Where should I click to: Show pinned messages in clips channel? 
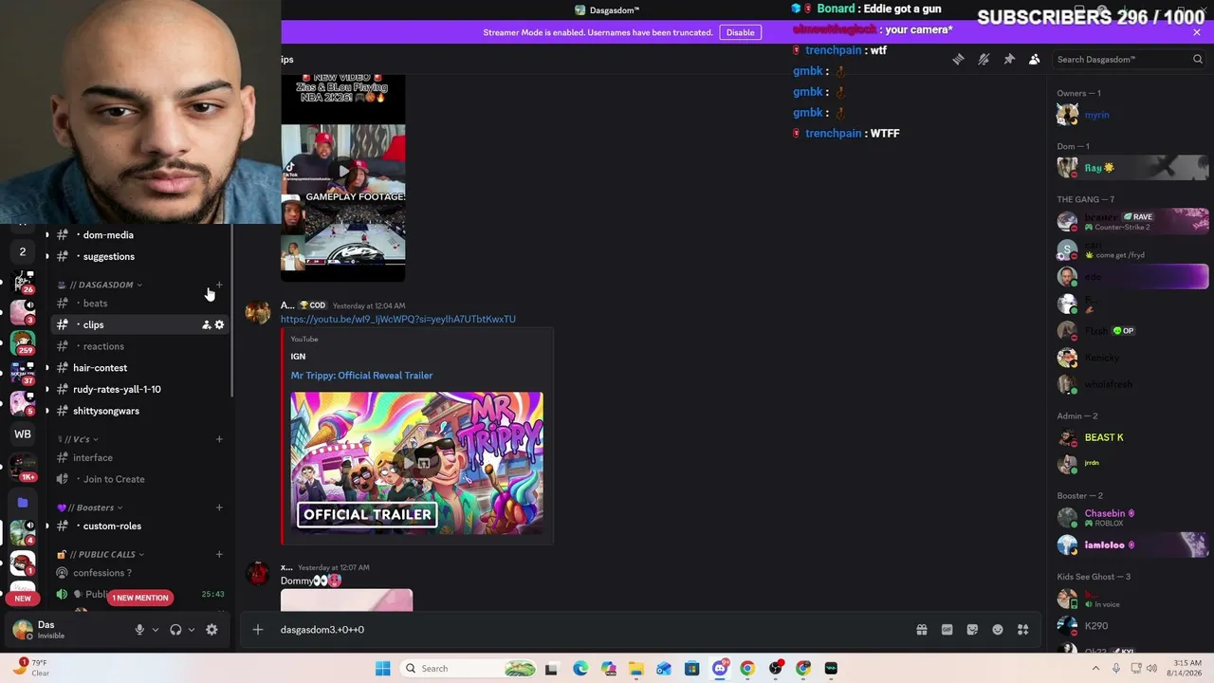coord(1009,59)
